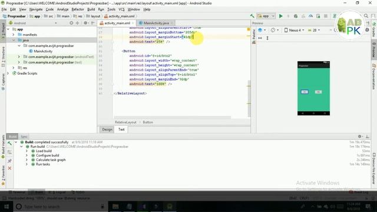
Task: Expand the Run tasks step
Action: pos(27,164)
